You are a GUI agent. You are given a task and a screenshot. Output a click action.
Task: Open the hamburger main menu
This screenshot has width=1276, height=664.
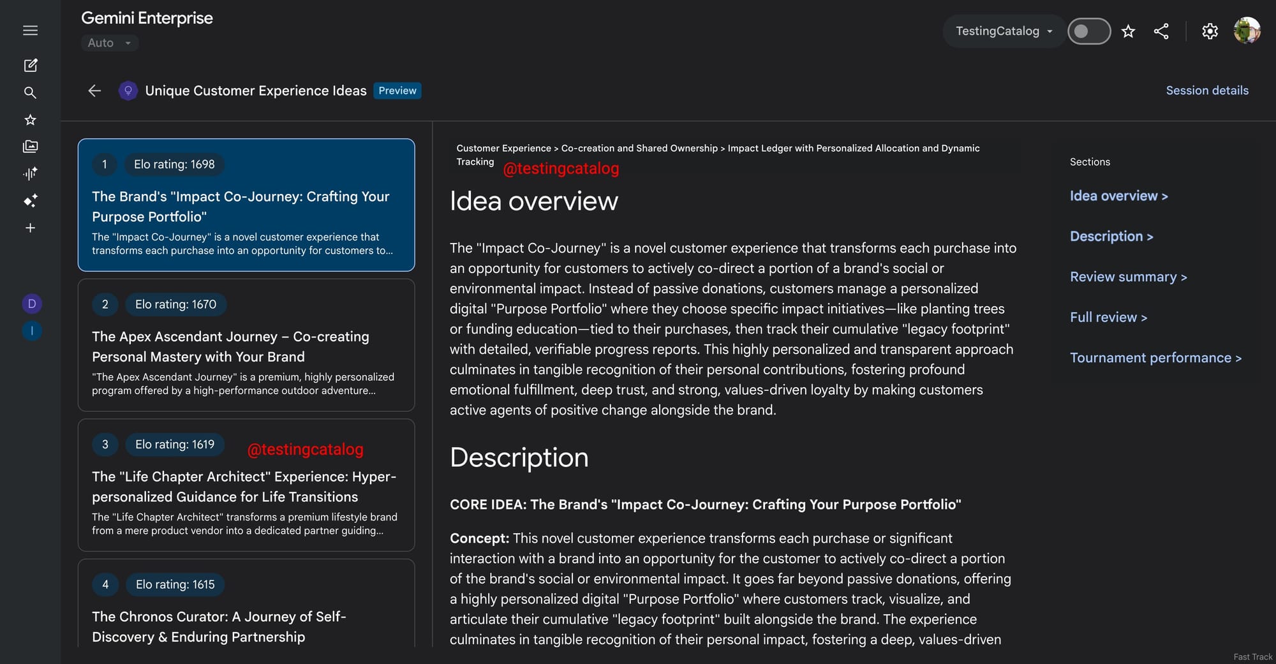pyautogui.click(x=30, y=31)
